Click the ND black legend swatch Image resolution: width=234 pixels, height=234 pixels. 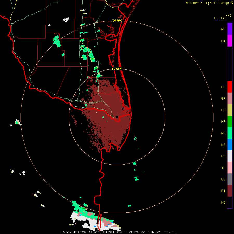click(x=230, y=202)
